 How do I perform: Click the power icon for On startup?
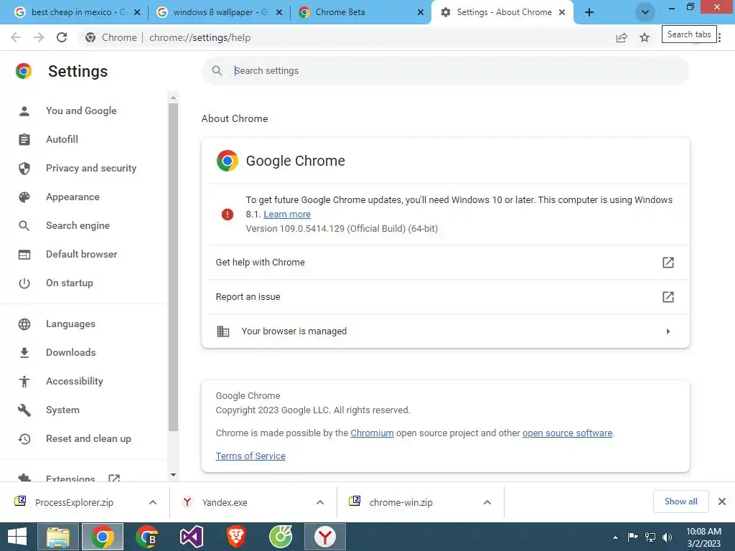(x=24, y=283)
